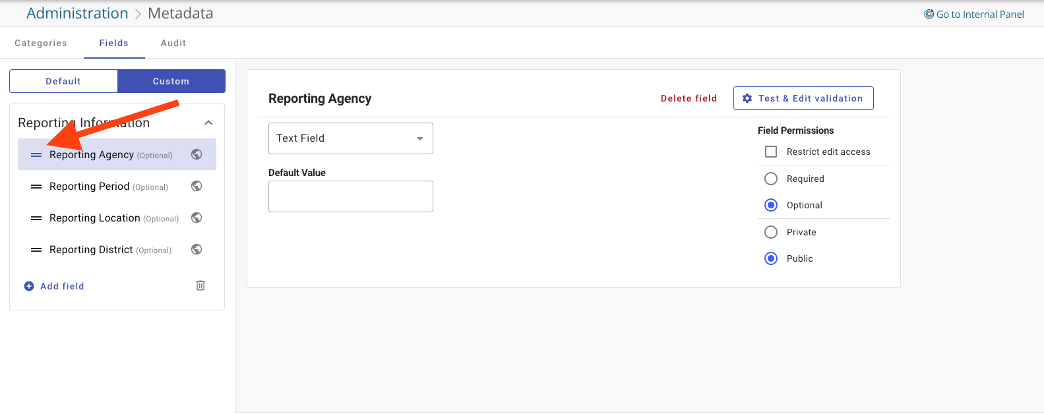Screen dimensions: 1044x414
Task: Click the plus icon next to Add field
Action: [29, 286]
